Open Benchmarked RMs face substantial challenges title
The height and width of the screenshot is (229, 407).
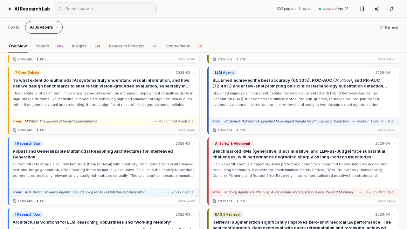tap(299, 154)
